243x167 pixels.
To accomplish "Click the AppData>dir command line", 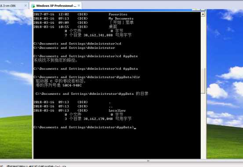I will [87, 77].
